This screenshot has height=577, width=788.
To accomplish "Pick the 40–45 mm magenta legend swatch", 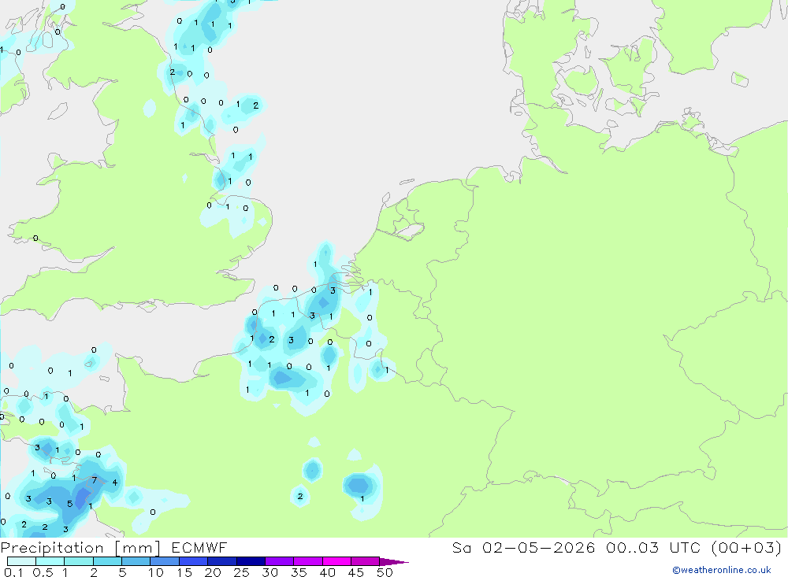I will (x=336, y=561).
